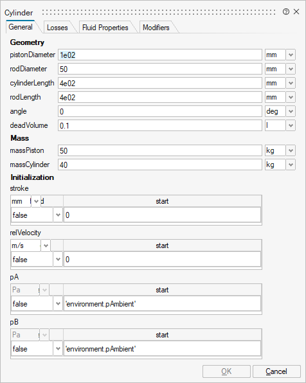Click the pA start value field
Image resolution: width=306 pixels, height=383 pixels.
[x=162, y=303]
